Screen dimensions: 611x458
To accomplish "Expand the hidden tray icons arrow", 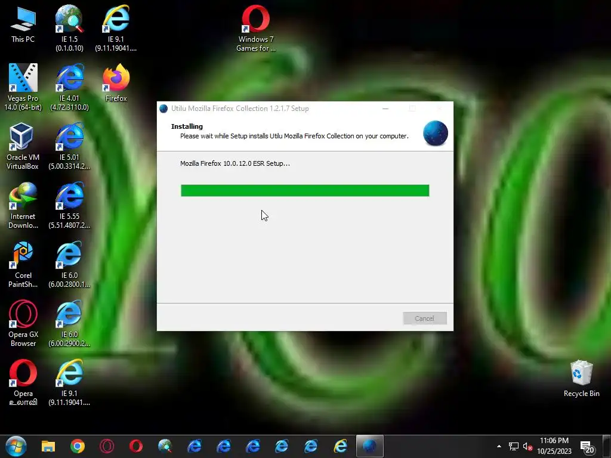I will 499,446.
